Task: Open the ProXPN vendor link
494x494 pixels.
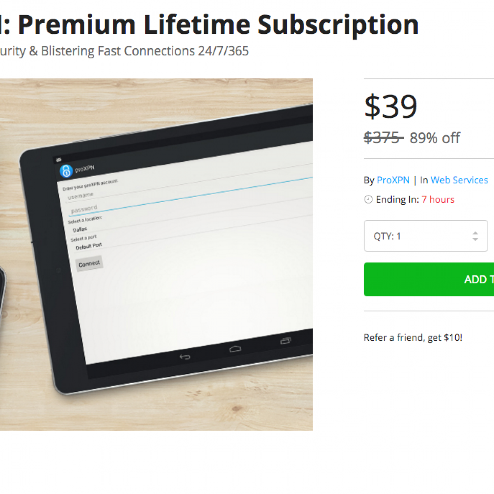Action: coord(393,180)
